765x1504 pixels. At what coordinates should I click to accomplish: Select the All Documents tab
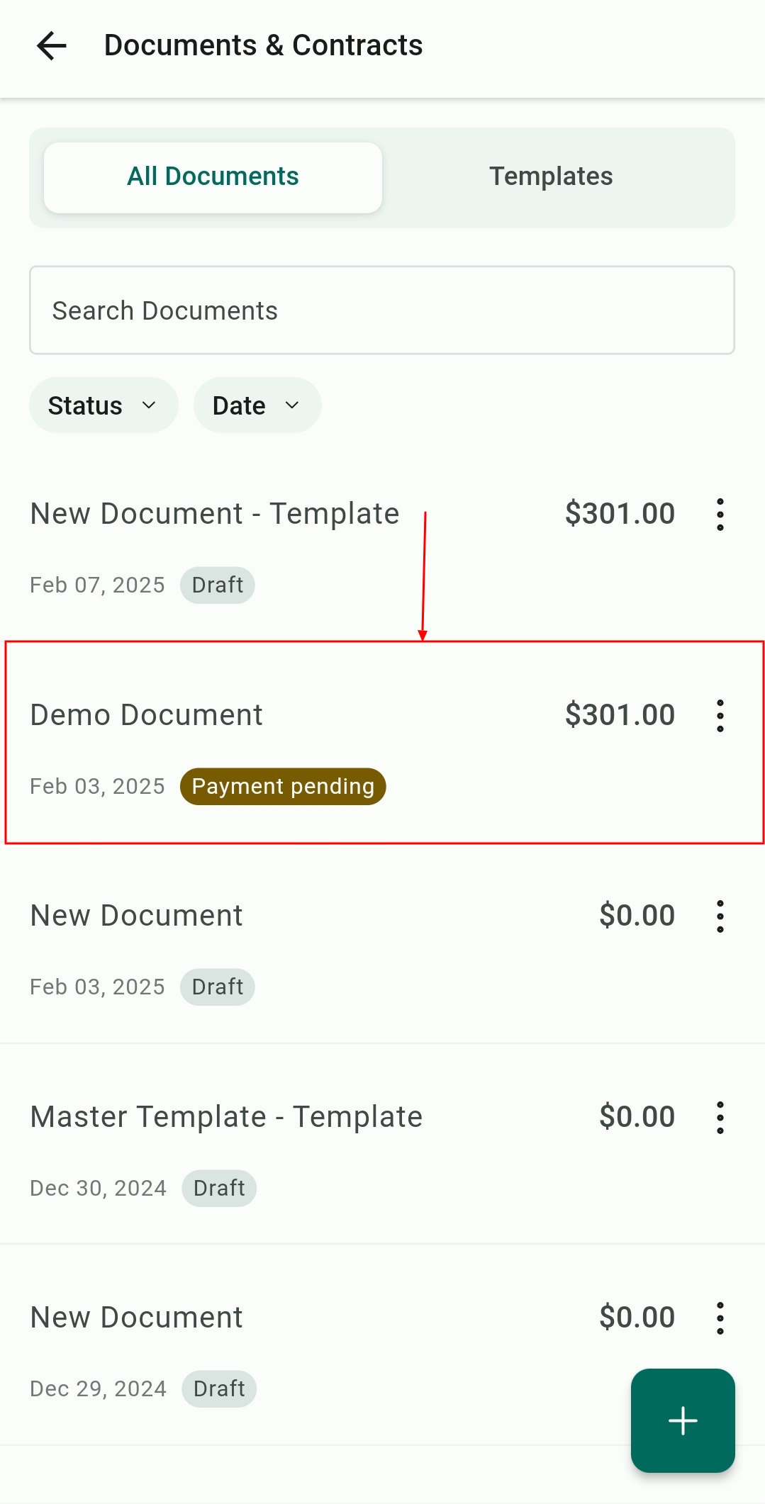(x=213, y=177)
